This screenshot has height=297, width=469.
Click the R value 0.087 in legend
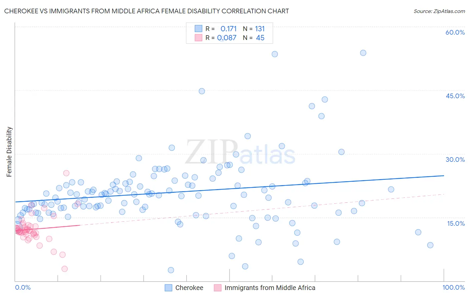click(227, 38)
